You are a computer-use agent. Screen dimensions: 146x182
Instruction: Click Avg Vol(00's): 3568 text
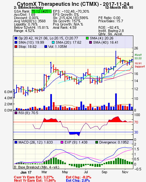(30, 21)
